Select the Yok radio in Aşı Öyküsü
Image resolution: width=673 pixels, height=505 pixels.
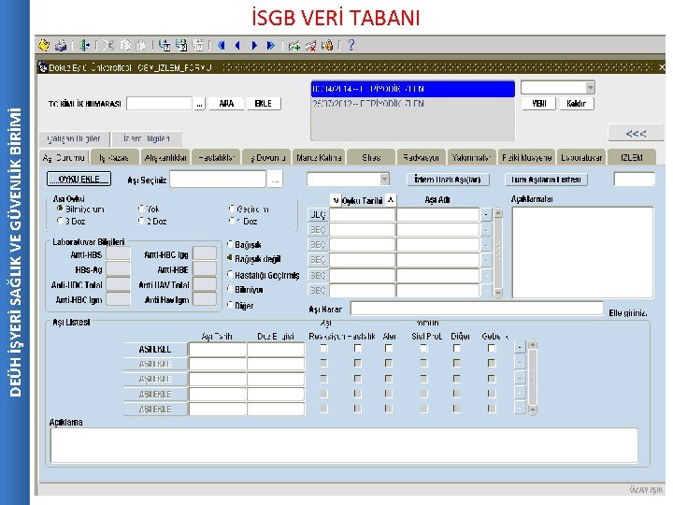(x=141, y=209)
